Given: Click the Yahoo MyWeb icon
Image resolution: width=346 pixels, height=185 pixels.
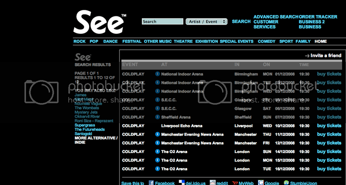Looking at the screenshot, I should coord(235,183).
